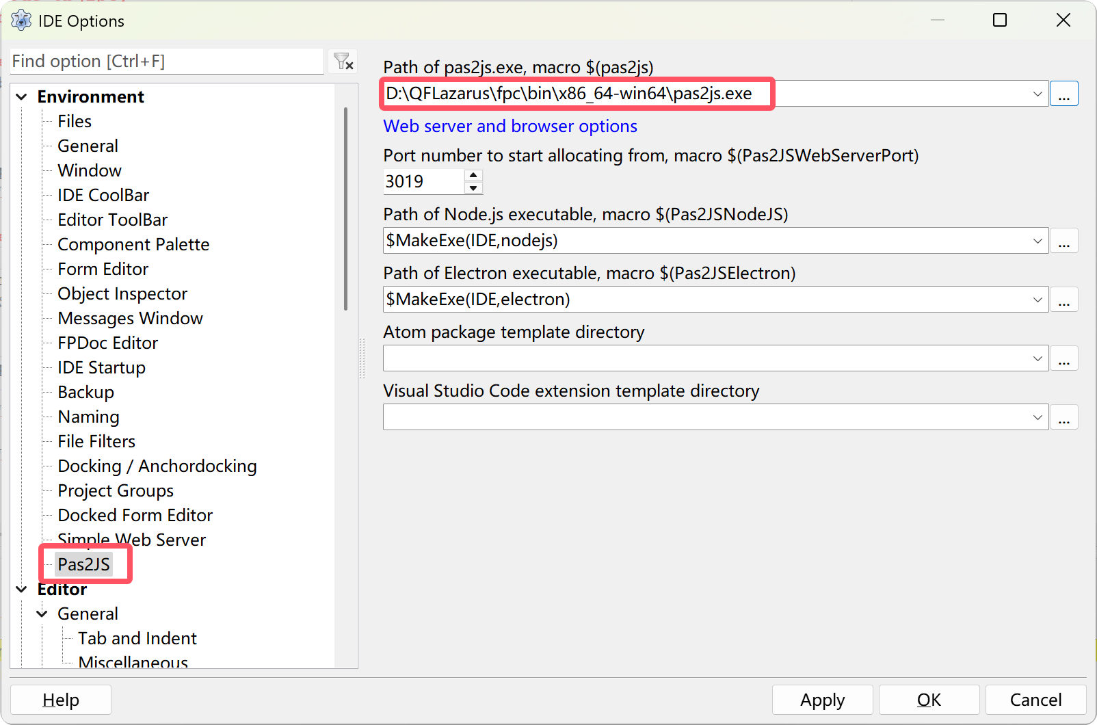Collapse the Environment tree node
The height and width of the screenshot is (725, 1097).
pyautogui.click(x=22, y=97)
